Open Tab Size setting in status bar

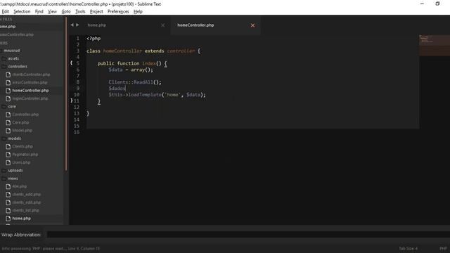click(x=408, y=248)
